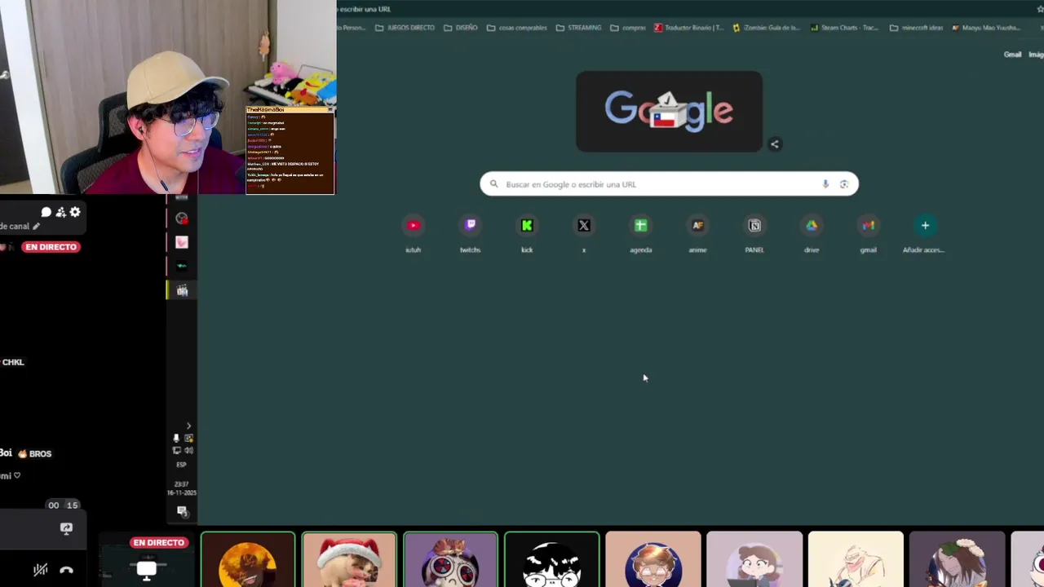Open taskbar notifications icon
Viewport: 1044px width, 587px height.
[x=182, y=511]
